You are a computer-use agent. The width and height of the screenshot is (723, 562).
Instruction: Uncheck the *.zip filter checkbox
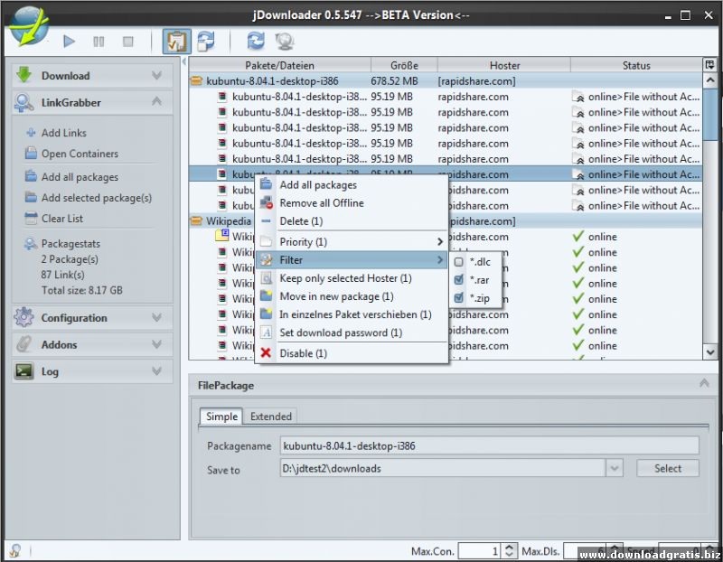[x=458, y=298]
